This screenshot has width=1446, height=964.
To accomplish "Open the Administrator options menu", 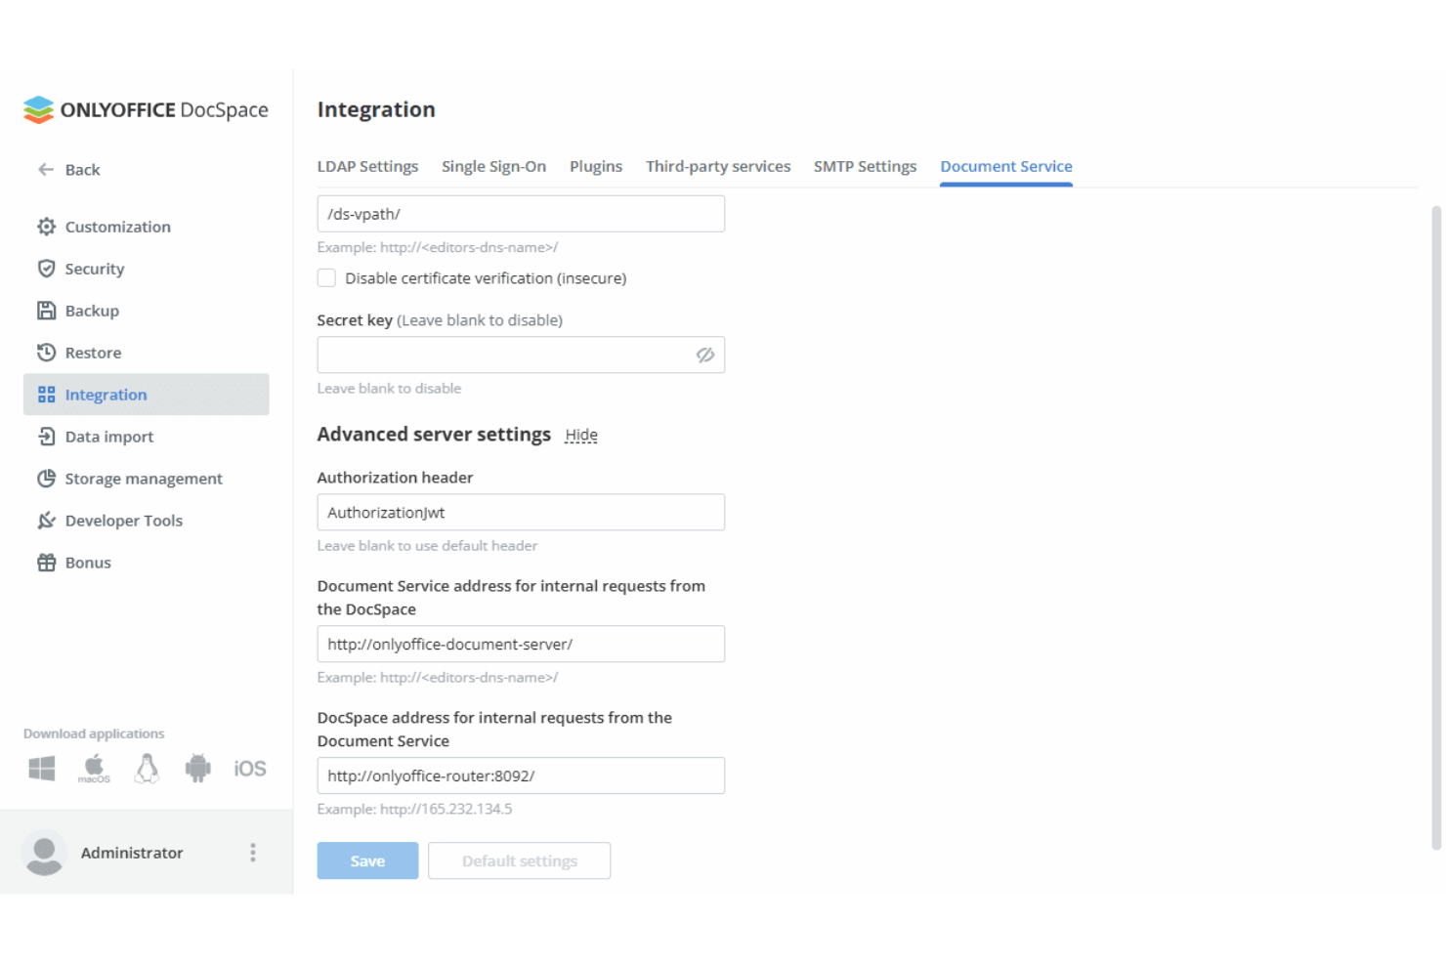I will coord(252,852).
